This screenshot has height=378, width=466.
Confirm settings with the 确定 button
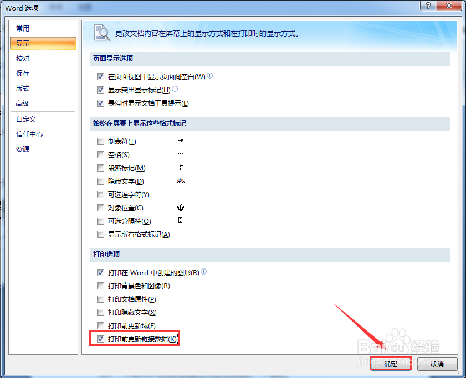pyautogui.click(x=391, y=364)
